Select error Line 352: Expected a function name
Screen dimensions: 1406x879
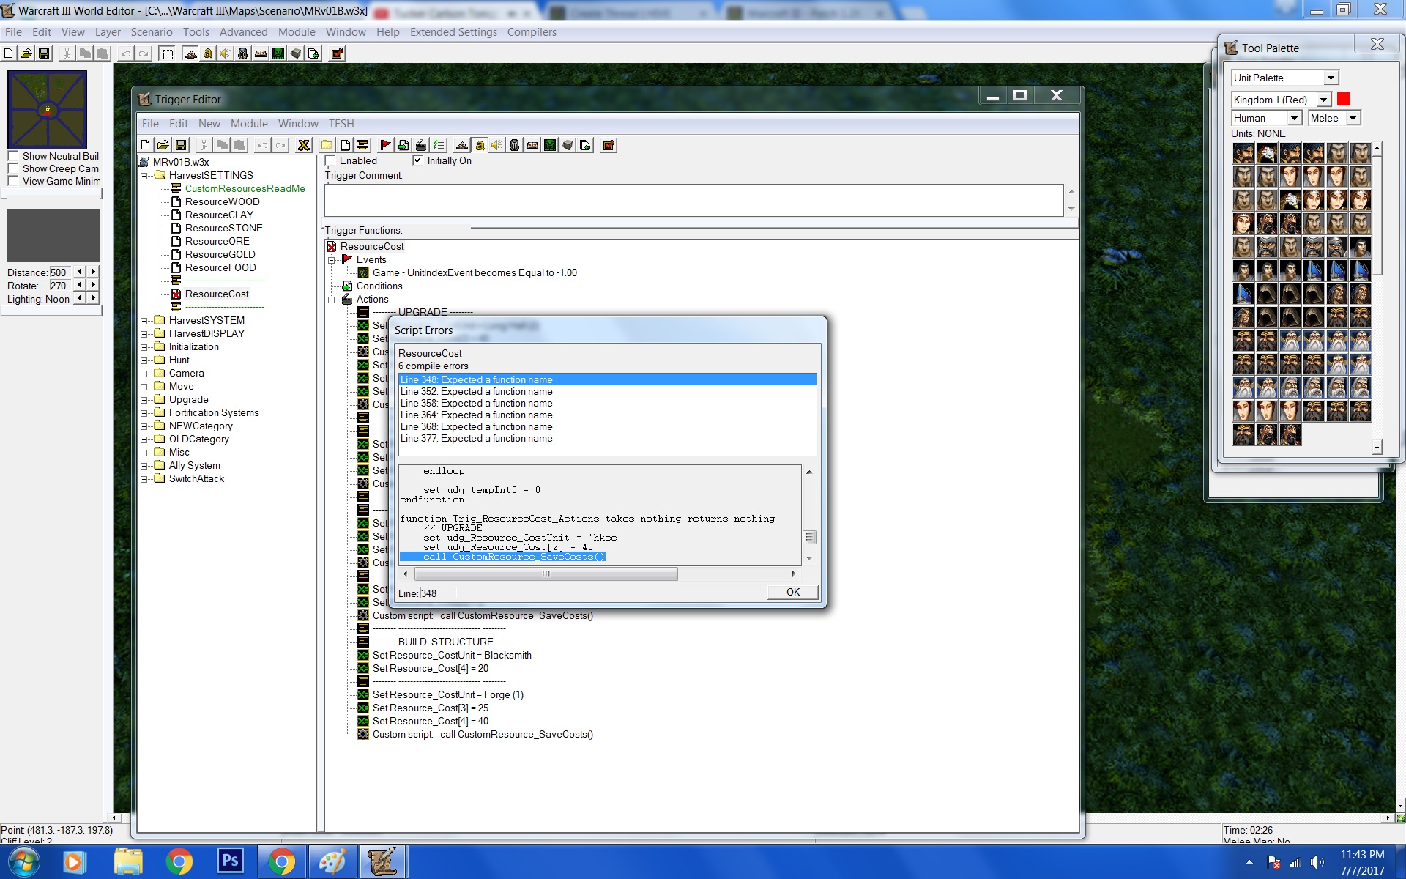pos(607,392)
